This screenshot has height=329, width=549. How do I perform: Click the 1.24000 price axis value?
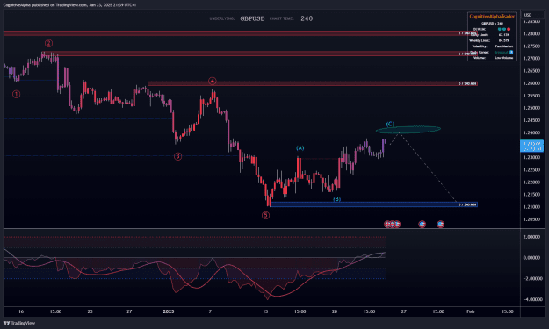(x=531, y=132)
